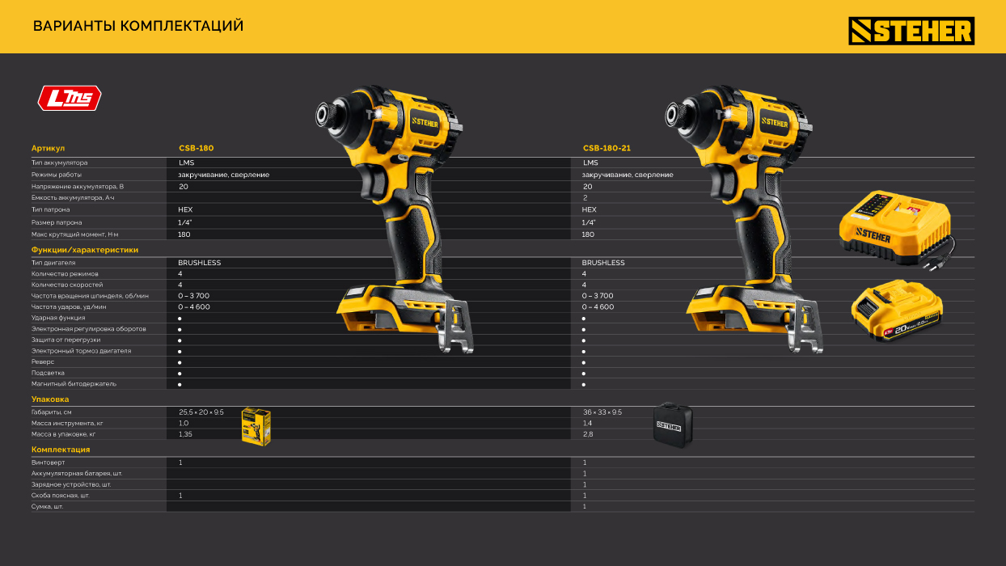Click the red LMS battery system badge
The width and height of the screenshot is (1006, 566).
click(70, 99)
